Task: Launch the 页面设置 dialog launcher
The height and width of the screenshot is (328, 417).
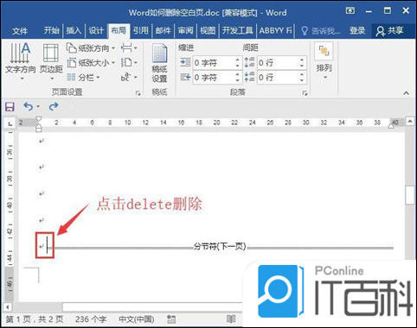Action: coord(138,93)
